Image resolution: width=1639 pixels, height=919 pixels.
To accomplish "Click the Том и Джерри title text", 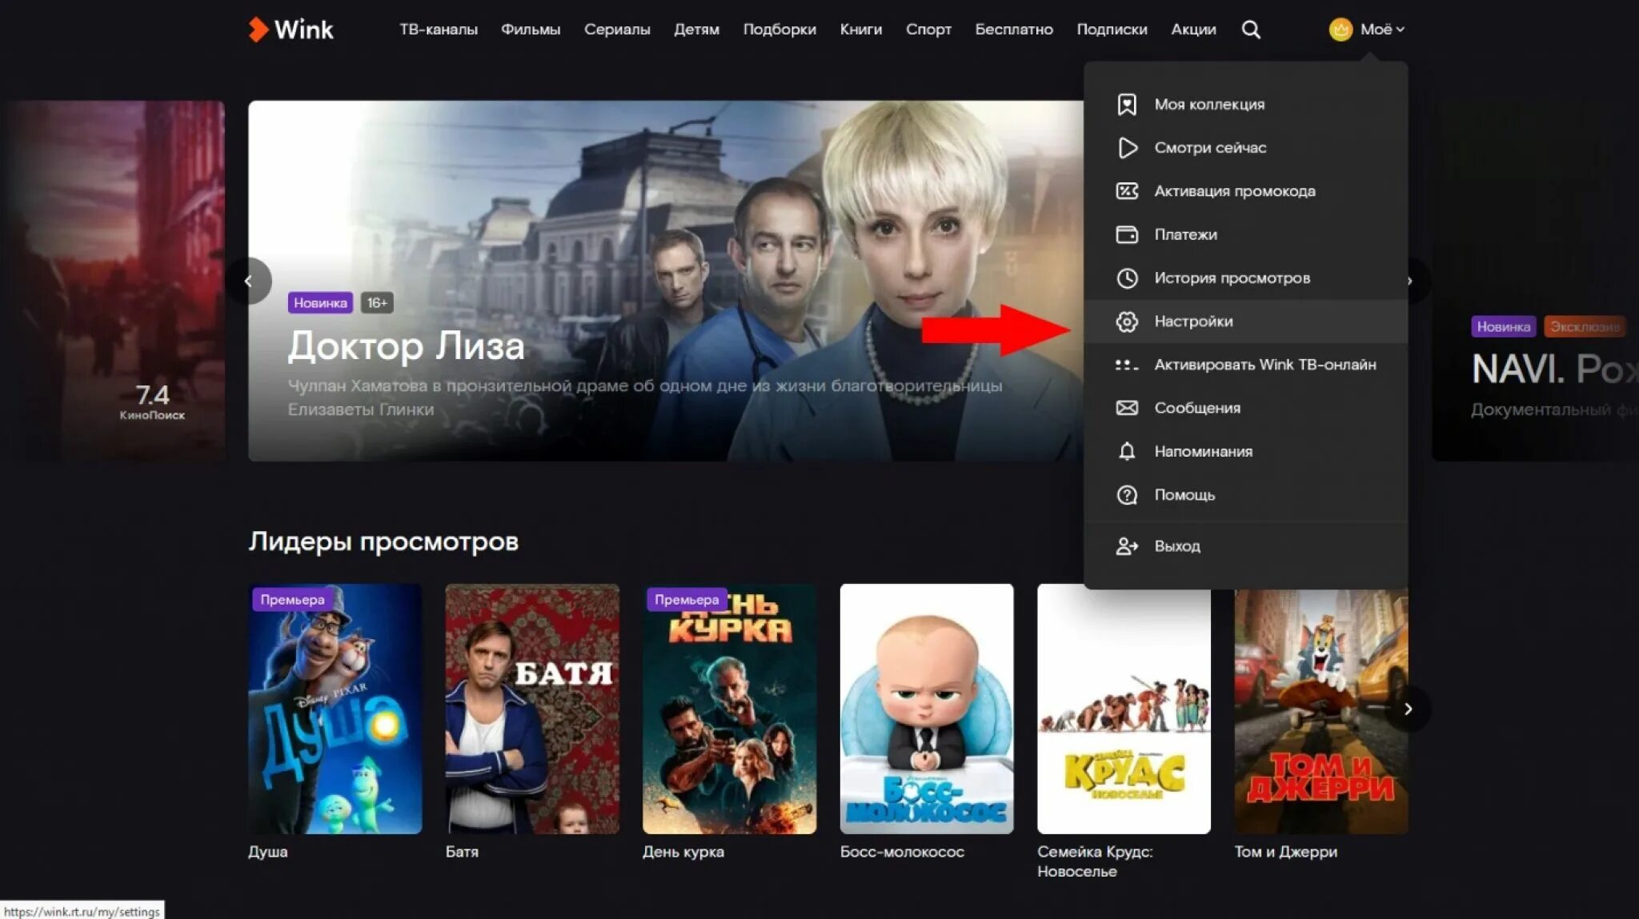I will pos(1285,852).
